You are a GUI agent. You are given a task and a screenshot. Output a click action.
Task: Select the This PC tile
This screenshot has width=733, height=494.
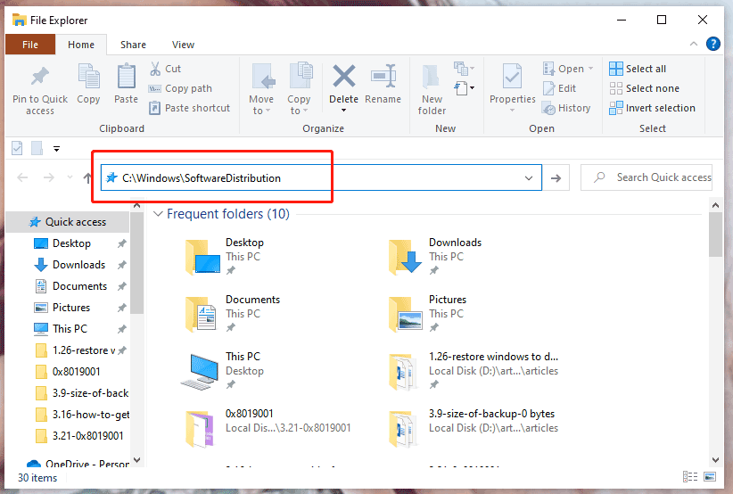(x=223, y=371)
